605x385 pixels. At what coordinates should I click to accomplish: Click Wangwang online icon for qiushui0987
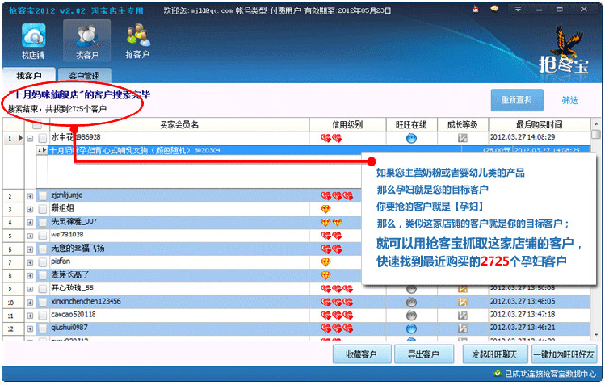click(412, 328)
